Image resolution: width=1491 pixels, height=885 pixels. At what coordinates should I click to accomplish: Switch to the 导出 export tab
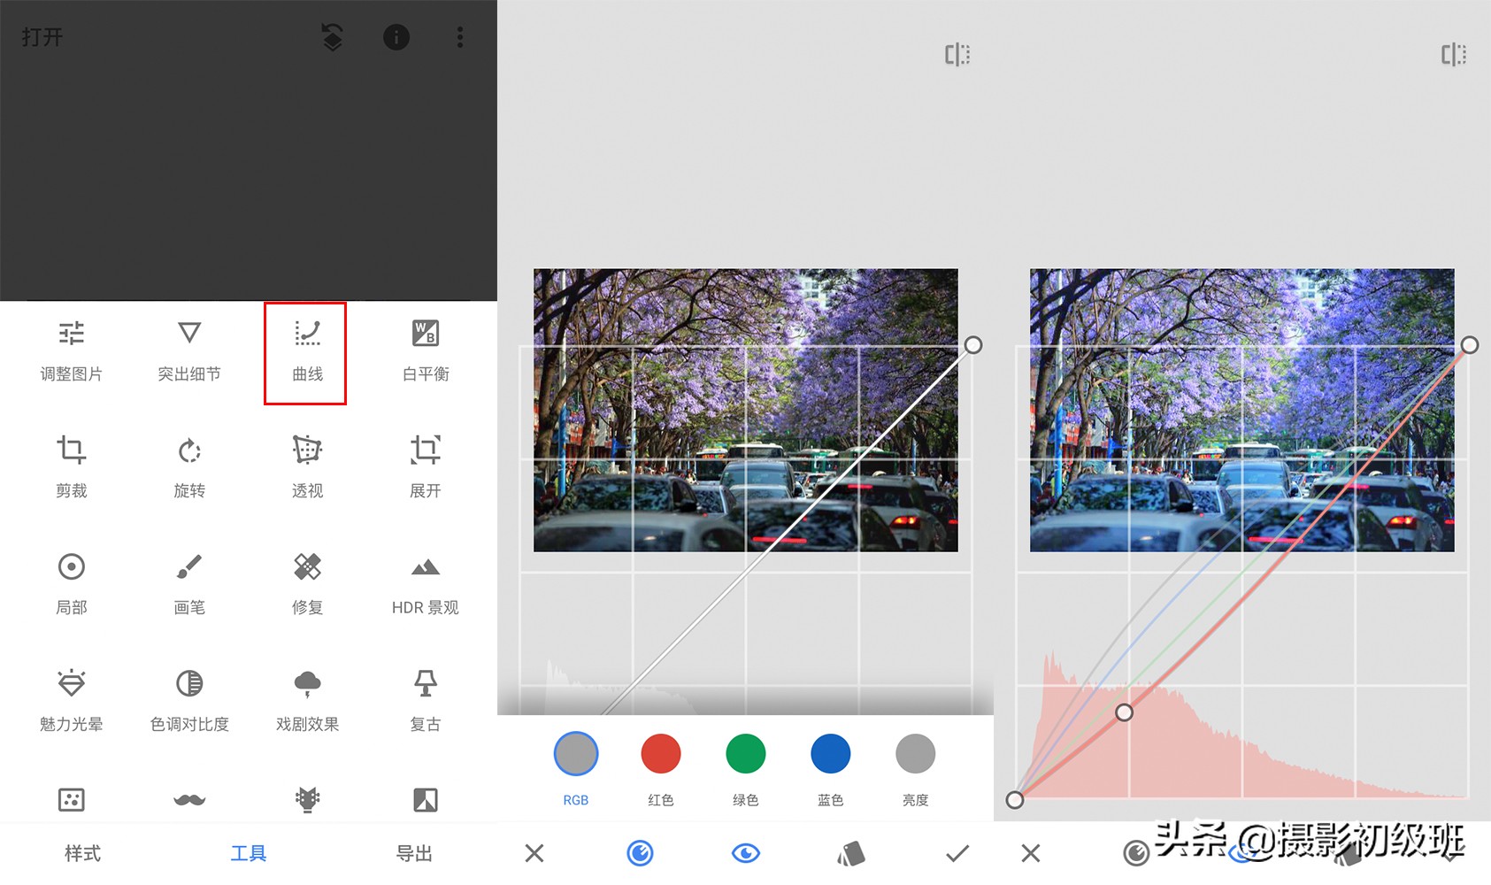pos(414,853)
